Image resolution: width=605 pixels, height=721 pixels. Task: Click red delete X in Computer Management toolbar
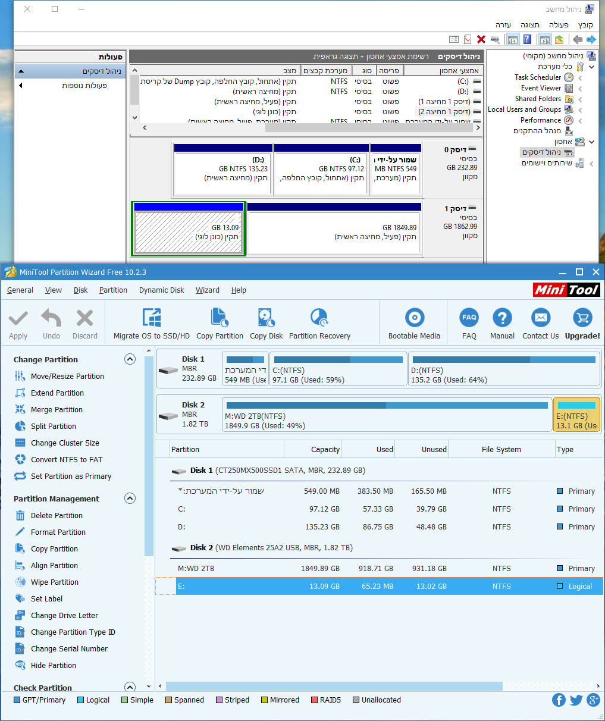[x=481, y=40]
